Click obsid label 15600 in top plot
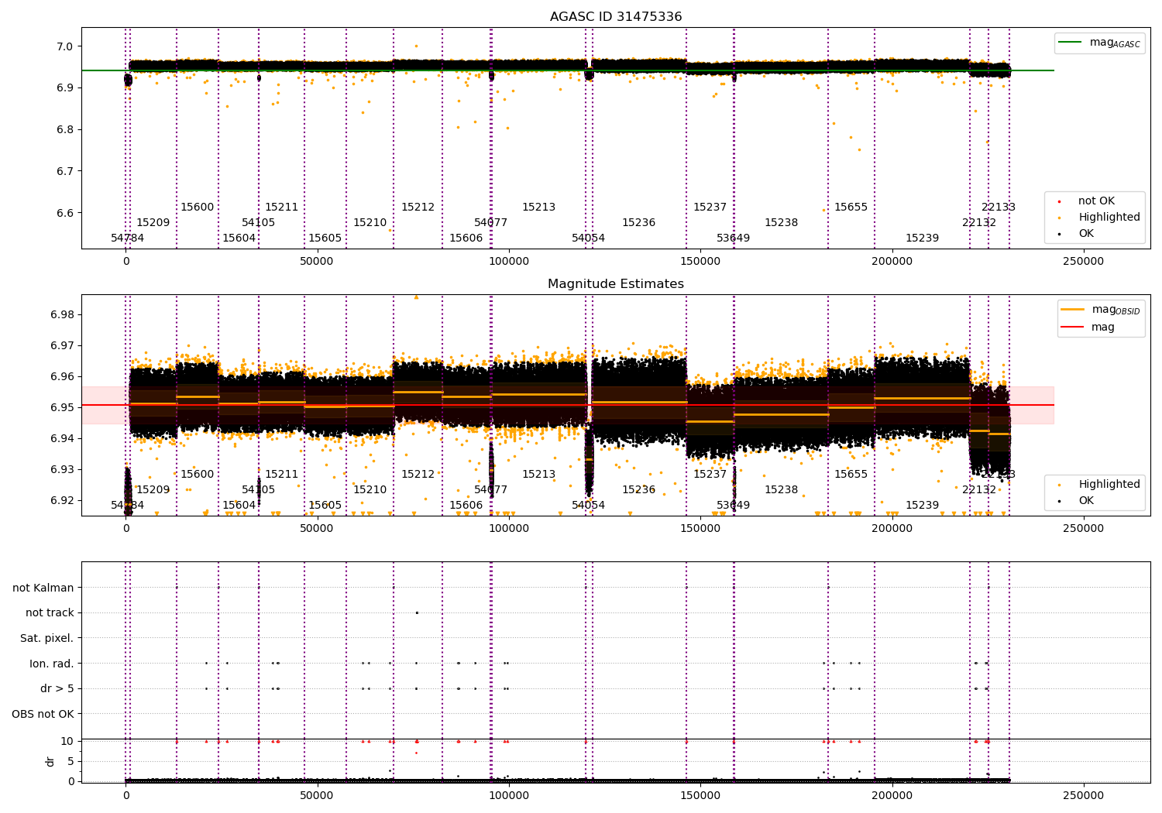The image size is (1162, 813). tap(198, 208)
